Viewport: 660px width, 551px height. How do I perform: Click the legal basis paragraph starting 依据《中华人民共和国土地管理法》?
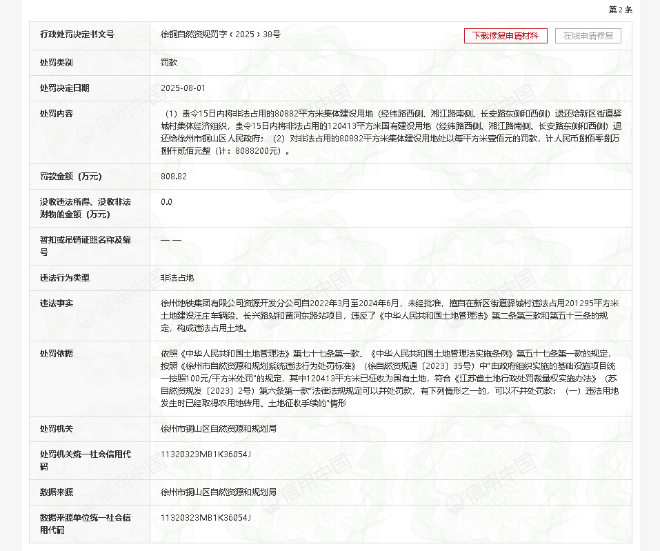coord(390,379)
